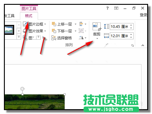Screen dimensions: 152x114
Task: Switch to the 格式 ribbon tab
Action: pos(29,16)
